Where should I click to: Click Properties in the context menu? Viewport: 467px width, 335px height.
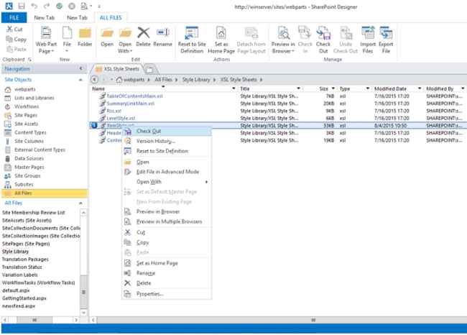pos(149,293)
